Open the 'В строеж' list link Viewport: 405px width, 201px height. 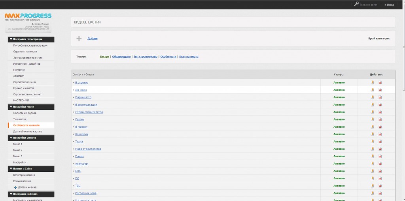(81, 83)
